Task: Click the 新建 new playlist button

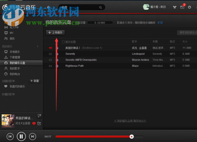Action: tap(35, 81)
